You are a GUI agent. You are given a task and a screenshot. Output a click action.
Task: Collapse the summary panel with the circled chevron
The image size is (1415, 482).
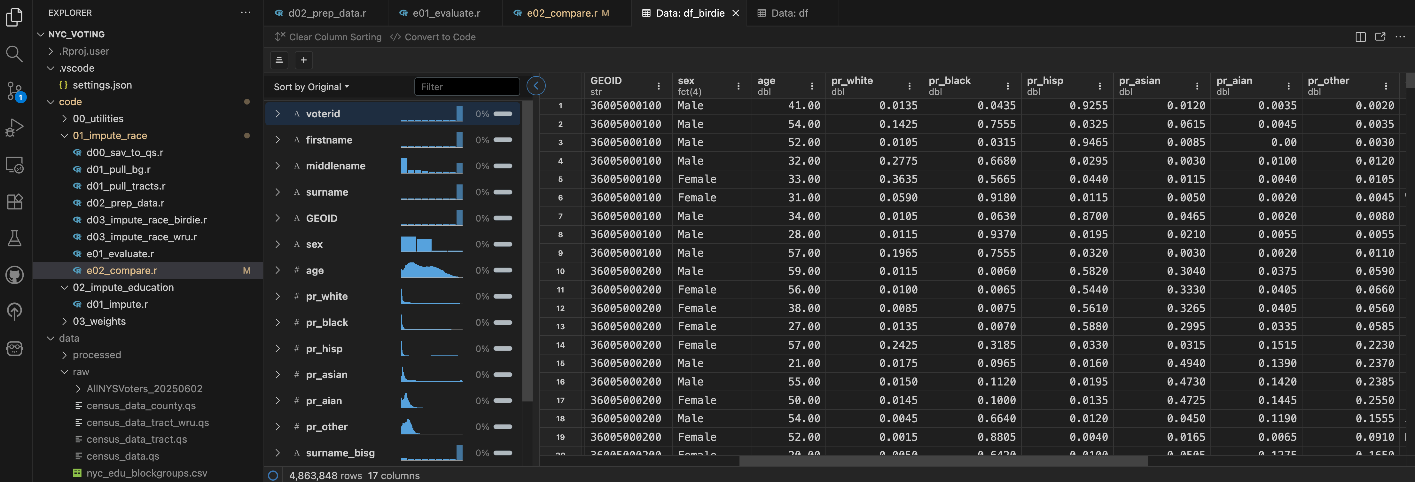click(536, 86)
